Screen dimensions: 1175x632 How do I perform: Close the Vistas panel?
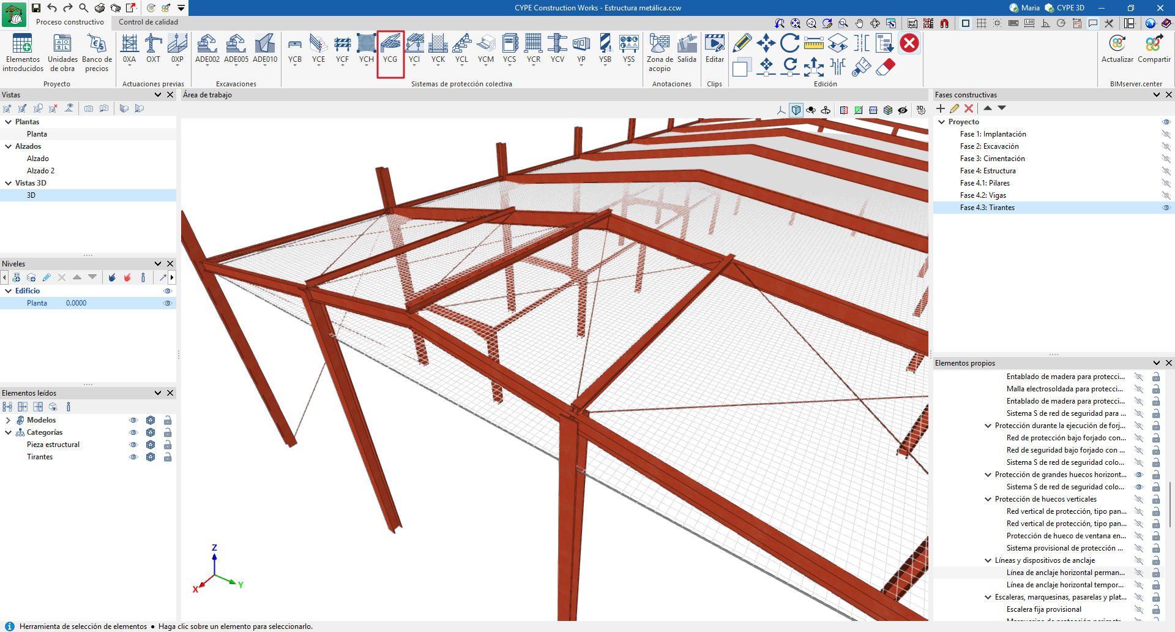[170, 95]
